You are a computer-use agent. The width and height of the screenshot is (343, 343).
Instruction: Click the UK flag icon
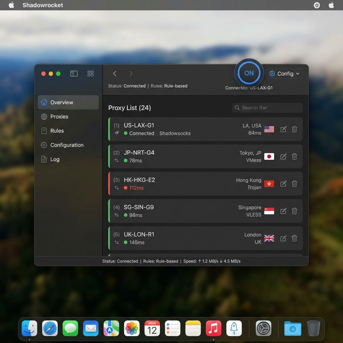pyautogui.click(x=269, y=238)
